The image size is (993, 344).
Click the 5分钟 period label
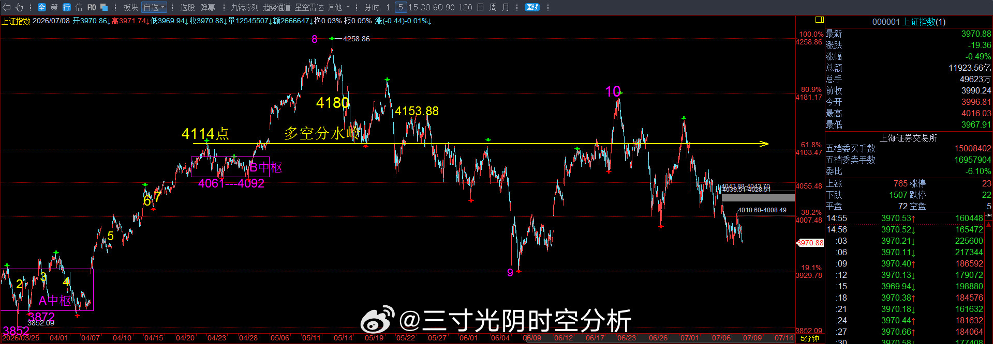(x=810, y=338)
